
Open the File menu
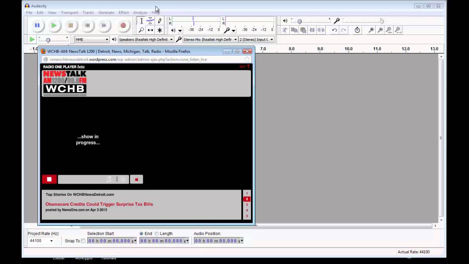click(x=29, y=12)
